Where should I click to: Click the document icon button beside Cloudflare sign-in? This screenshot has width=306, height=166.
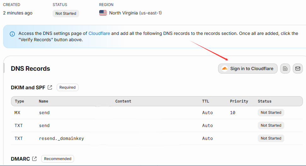pos(285,69)
